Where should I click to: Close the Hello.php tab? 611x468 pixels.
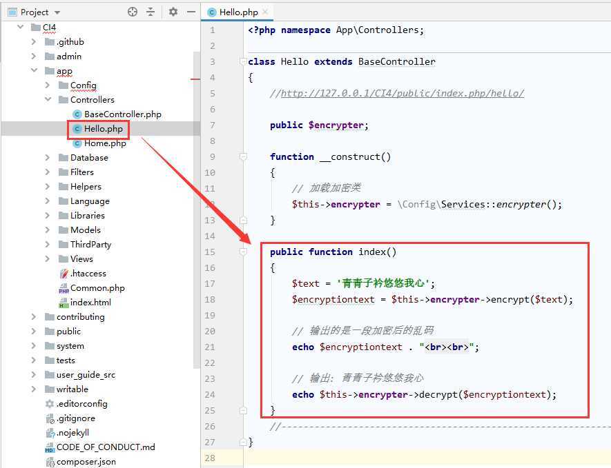[266, 12]
